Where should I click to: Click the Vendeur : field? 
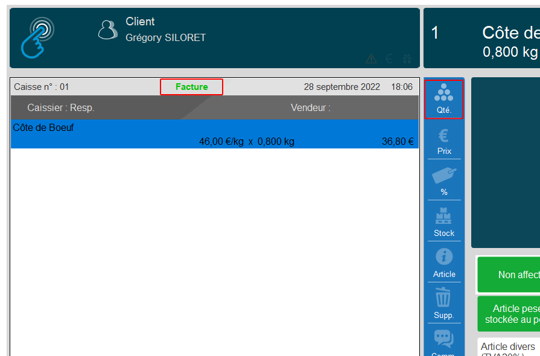coord(310,108)
